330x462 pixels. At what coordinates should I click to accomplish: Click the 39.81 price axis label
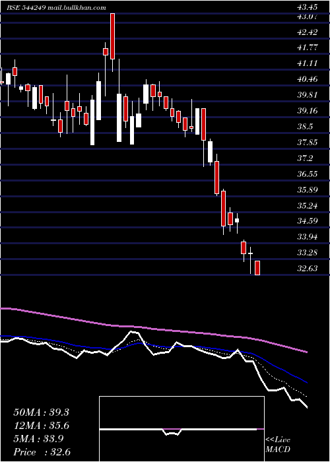308,95
